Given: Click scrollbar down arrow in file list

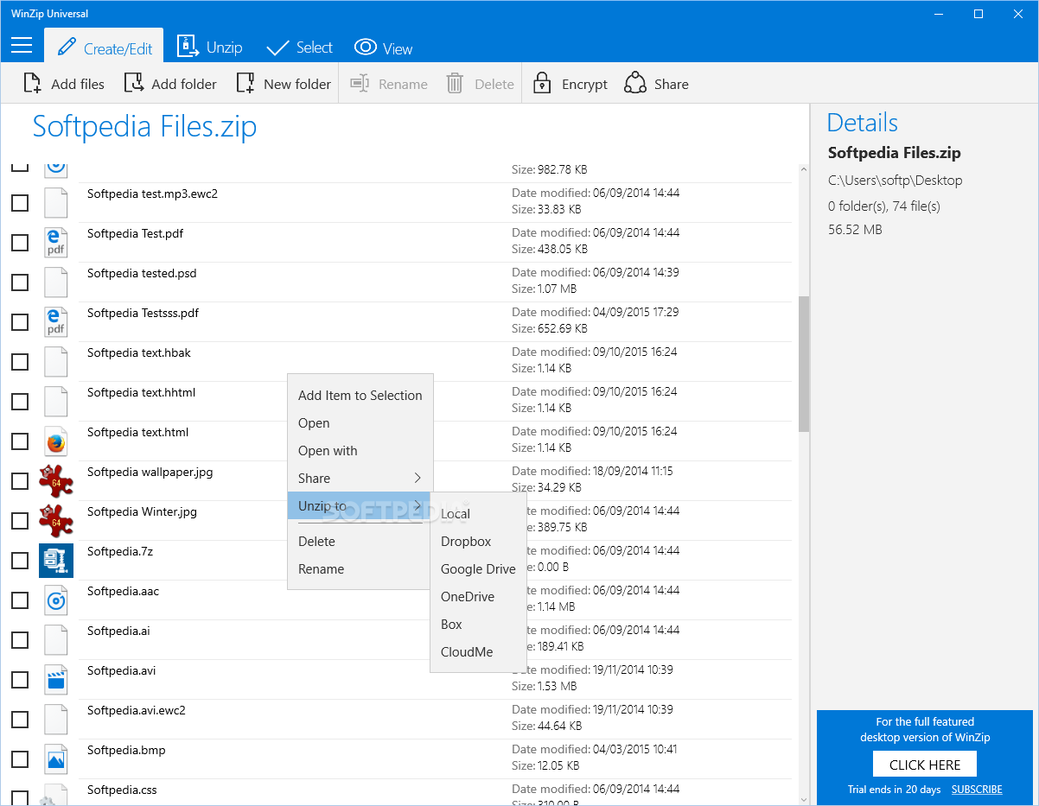Looking at the screenshot, I should click(804, 799).
